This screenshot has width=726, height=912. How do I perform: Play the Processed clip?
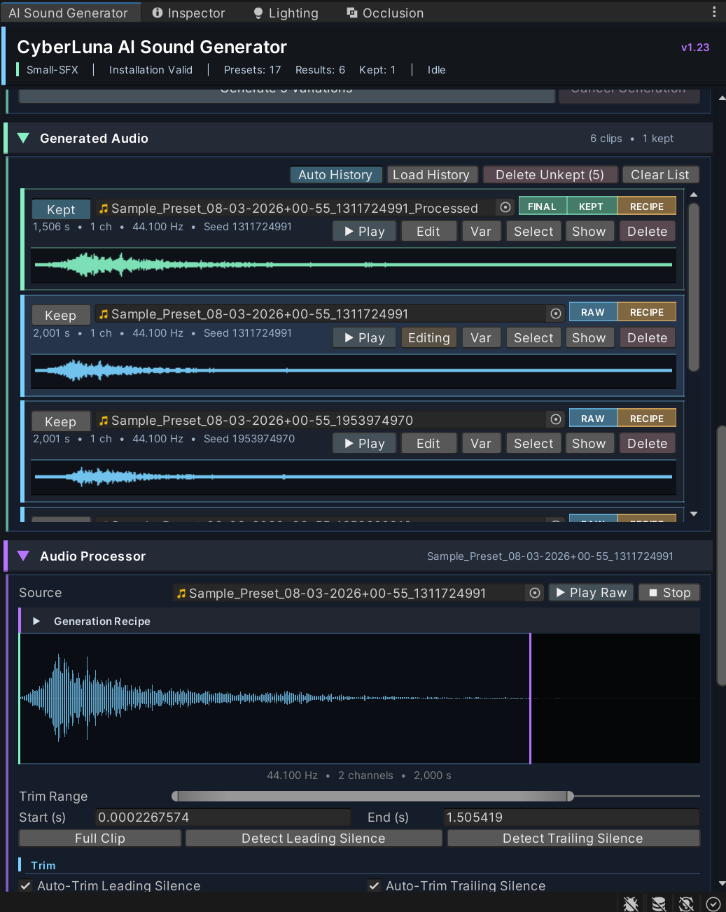tap(364, 231)
